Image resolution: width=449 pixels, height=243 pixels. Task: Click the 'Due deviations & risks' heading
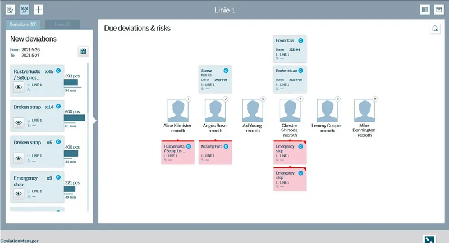(137, 28)
